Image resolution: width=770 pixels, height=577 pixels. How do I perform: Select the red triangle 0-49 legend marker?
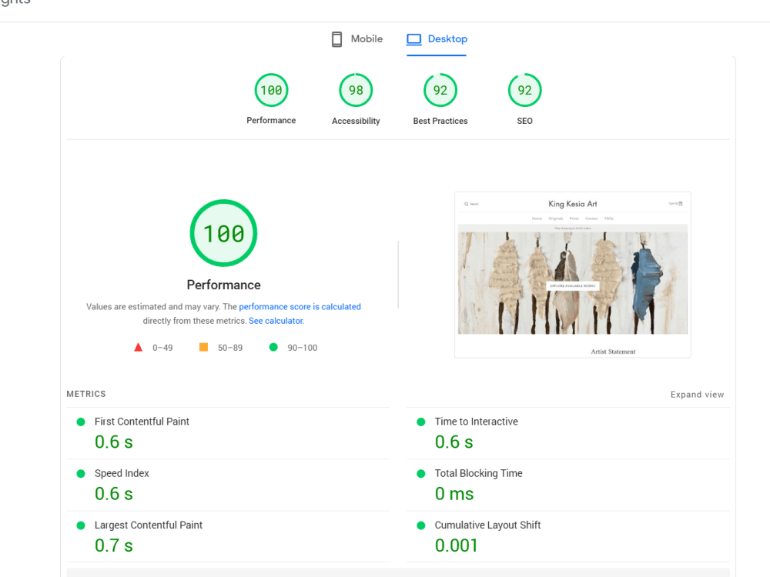coord(138,346)
